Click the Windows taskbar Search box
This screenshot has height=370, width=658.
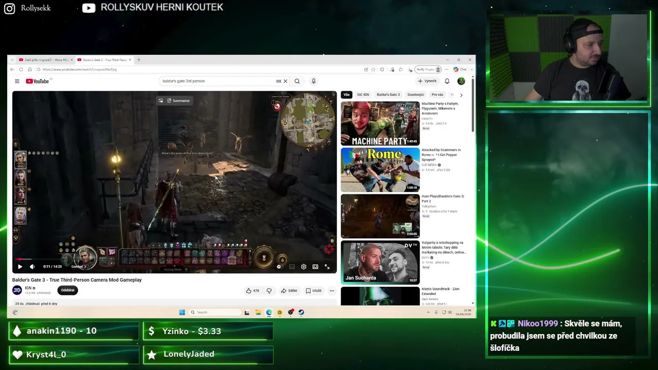coord(215,312)
